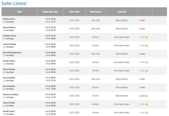Click the Sefer Tarihi column header
This screenshot has width=169, height=116.
[x=74, y=12]
